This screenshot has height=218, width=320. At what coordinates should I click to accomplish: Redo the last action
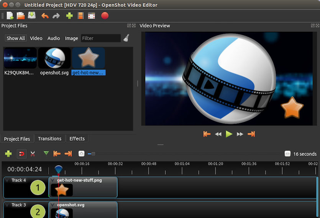coord(56,16)
